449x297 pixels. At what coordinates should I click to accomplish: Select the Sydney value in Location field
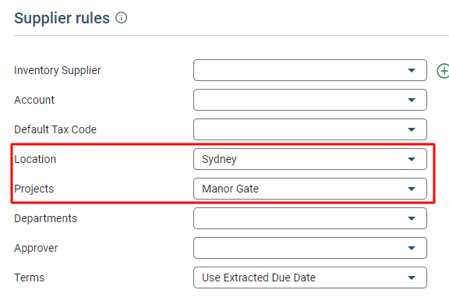click(x=219, y=159)
